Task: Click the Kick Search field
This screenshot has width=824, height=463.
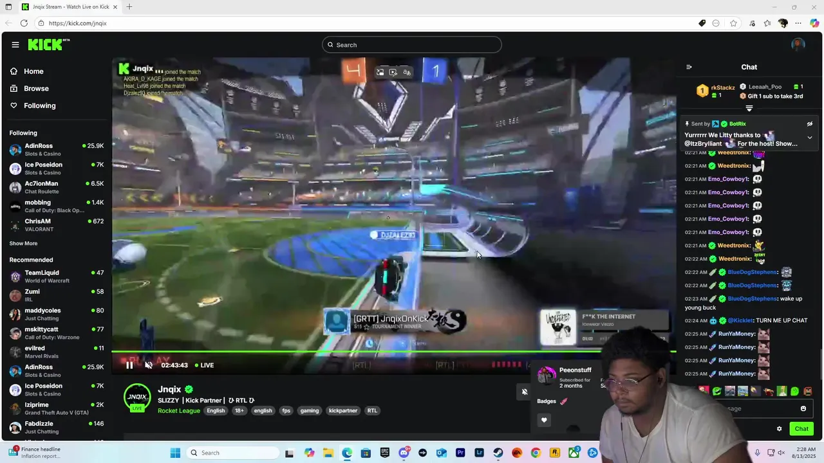Action: point(412,44)
